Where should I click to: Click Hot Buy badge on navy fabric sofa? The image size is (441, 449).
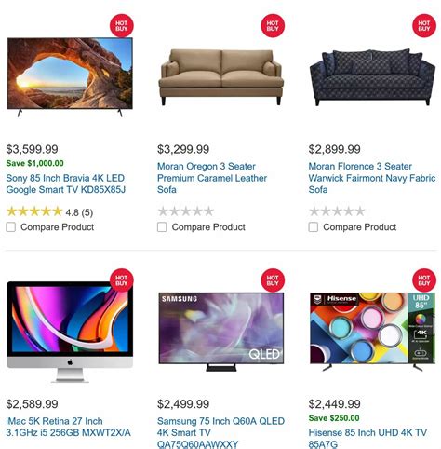click(424, 26)
